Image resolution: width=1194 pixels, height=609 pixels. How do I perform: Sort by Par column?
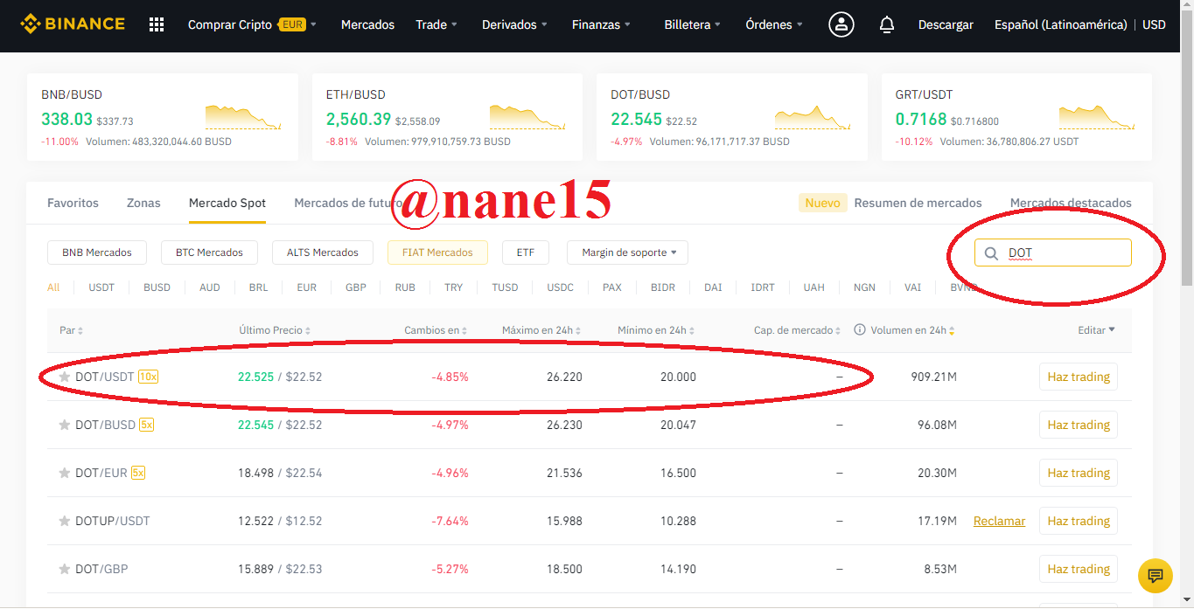pyautogui.click(x=72, y=330)
